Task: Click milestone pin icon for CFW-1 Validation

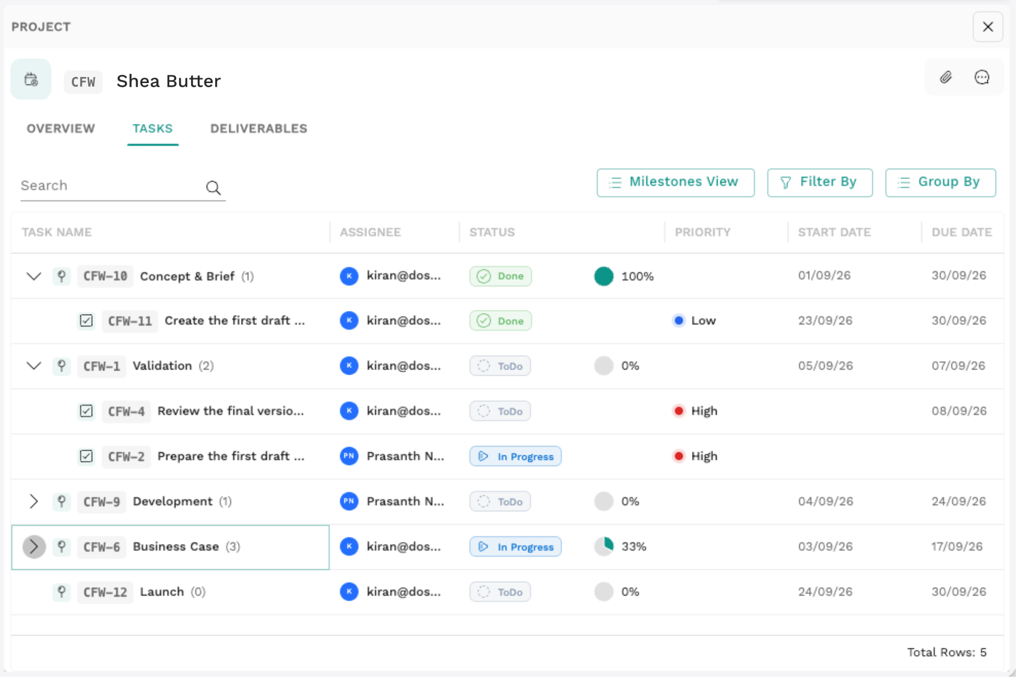Action: (x=62, y=366)
